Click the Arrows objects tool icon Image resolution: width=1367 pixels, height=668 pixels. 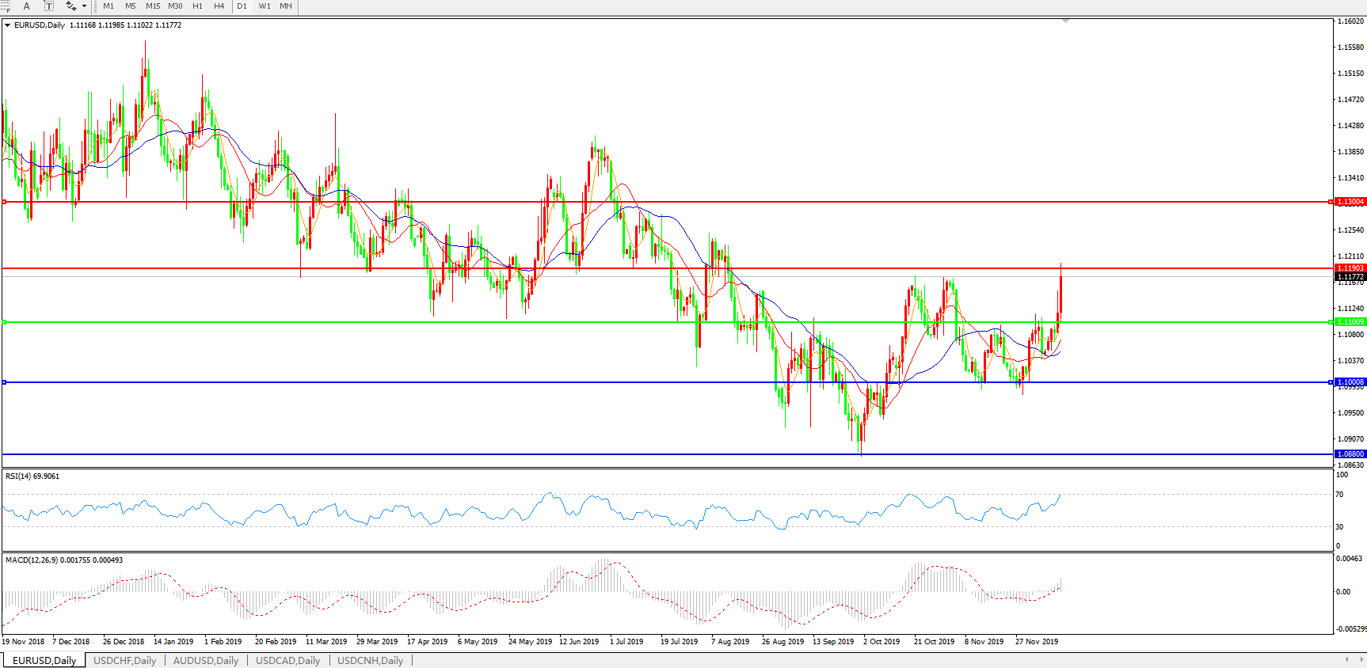tap(70, 6)
